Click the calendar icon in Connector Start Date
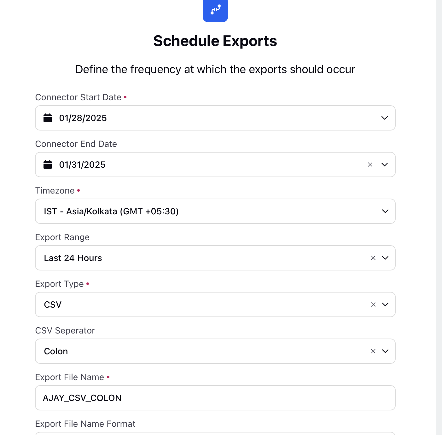Image resolution: width=442 pixels, height=435 pixels. [x=48, y=118]
